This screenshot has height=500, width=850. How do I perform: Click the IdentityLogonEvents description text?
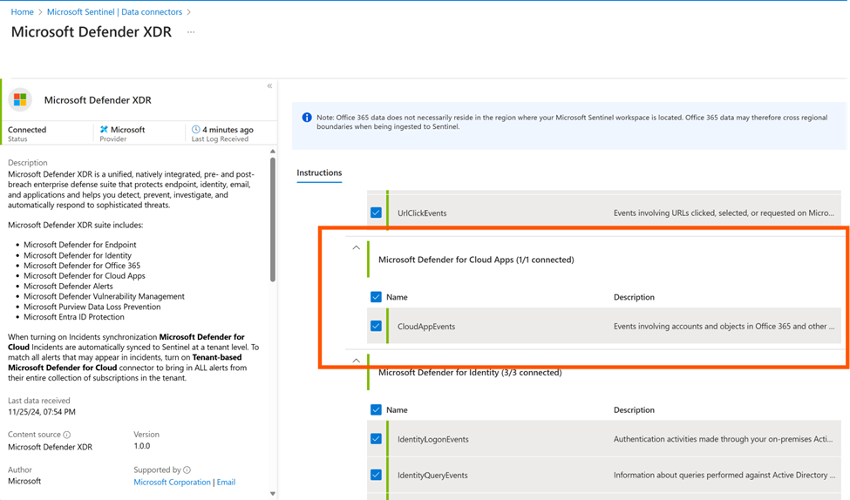coord(723,439)
